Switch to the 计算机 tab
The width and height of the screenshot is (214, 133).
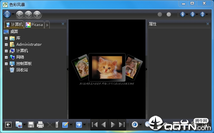click(14, 25)
